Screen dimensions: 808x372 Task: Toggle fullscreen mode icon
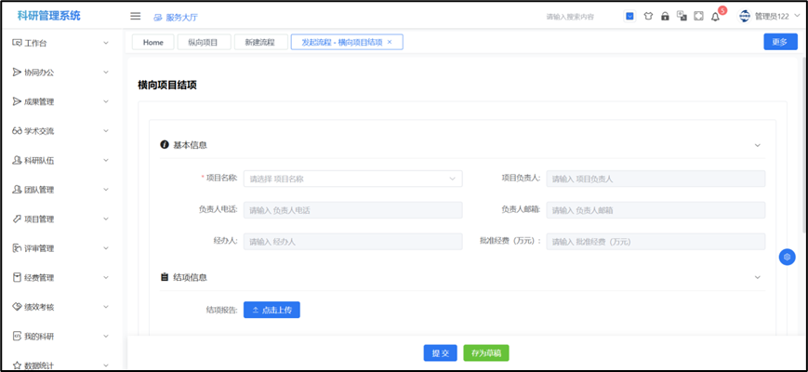(x=698, y=16)
